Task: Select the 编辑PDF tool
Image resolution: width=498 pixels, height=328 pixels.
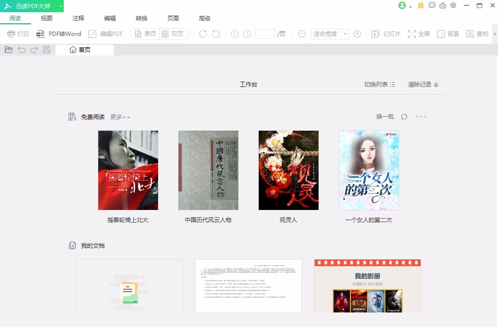Action: [x=105, y=34]
